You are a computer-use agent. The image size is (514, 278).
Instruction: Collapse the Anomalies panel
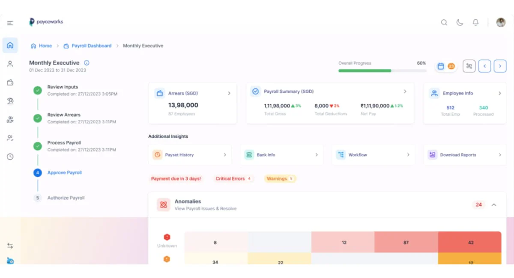(x=494, y=205)
